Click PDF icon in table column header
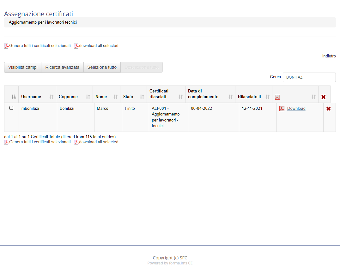 (x=277, y=97)
